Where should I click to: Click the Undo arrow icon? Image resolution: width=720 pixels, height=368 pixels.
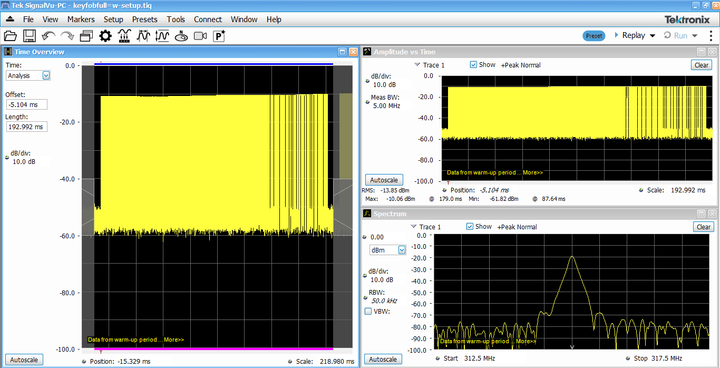pos(48,36)
